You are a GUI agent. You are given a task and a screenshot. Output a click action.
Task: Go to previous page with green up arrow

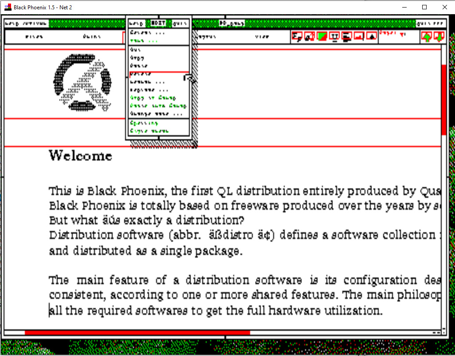tap(427, 37)
